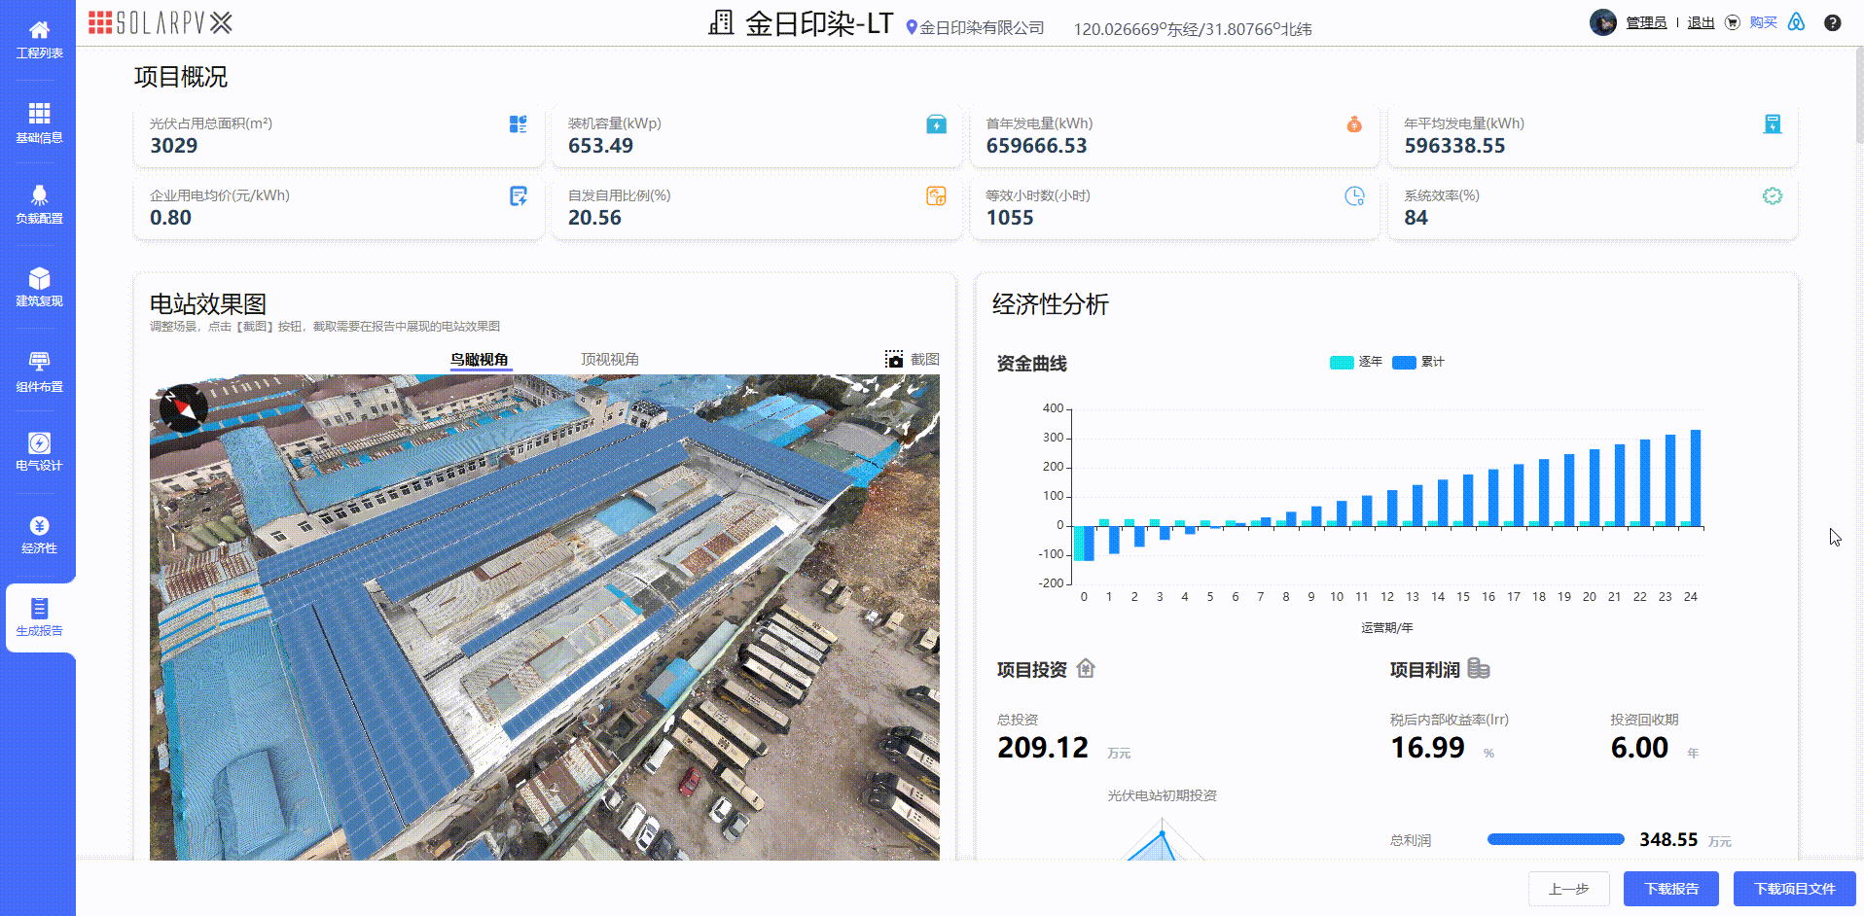Click the page vertical scrollbar
Screen dimensions: 1864x916
coord(1859,97)
